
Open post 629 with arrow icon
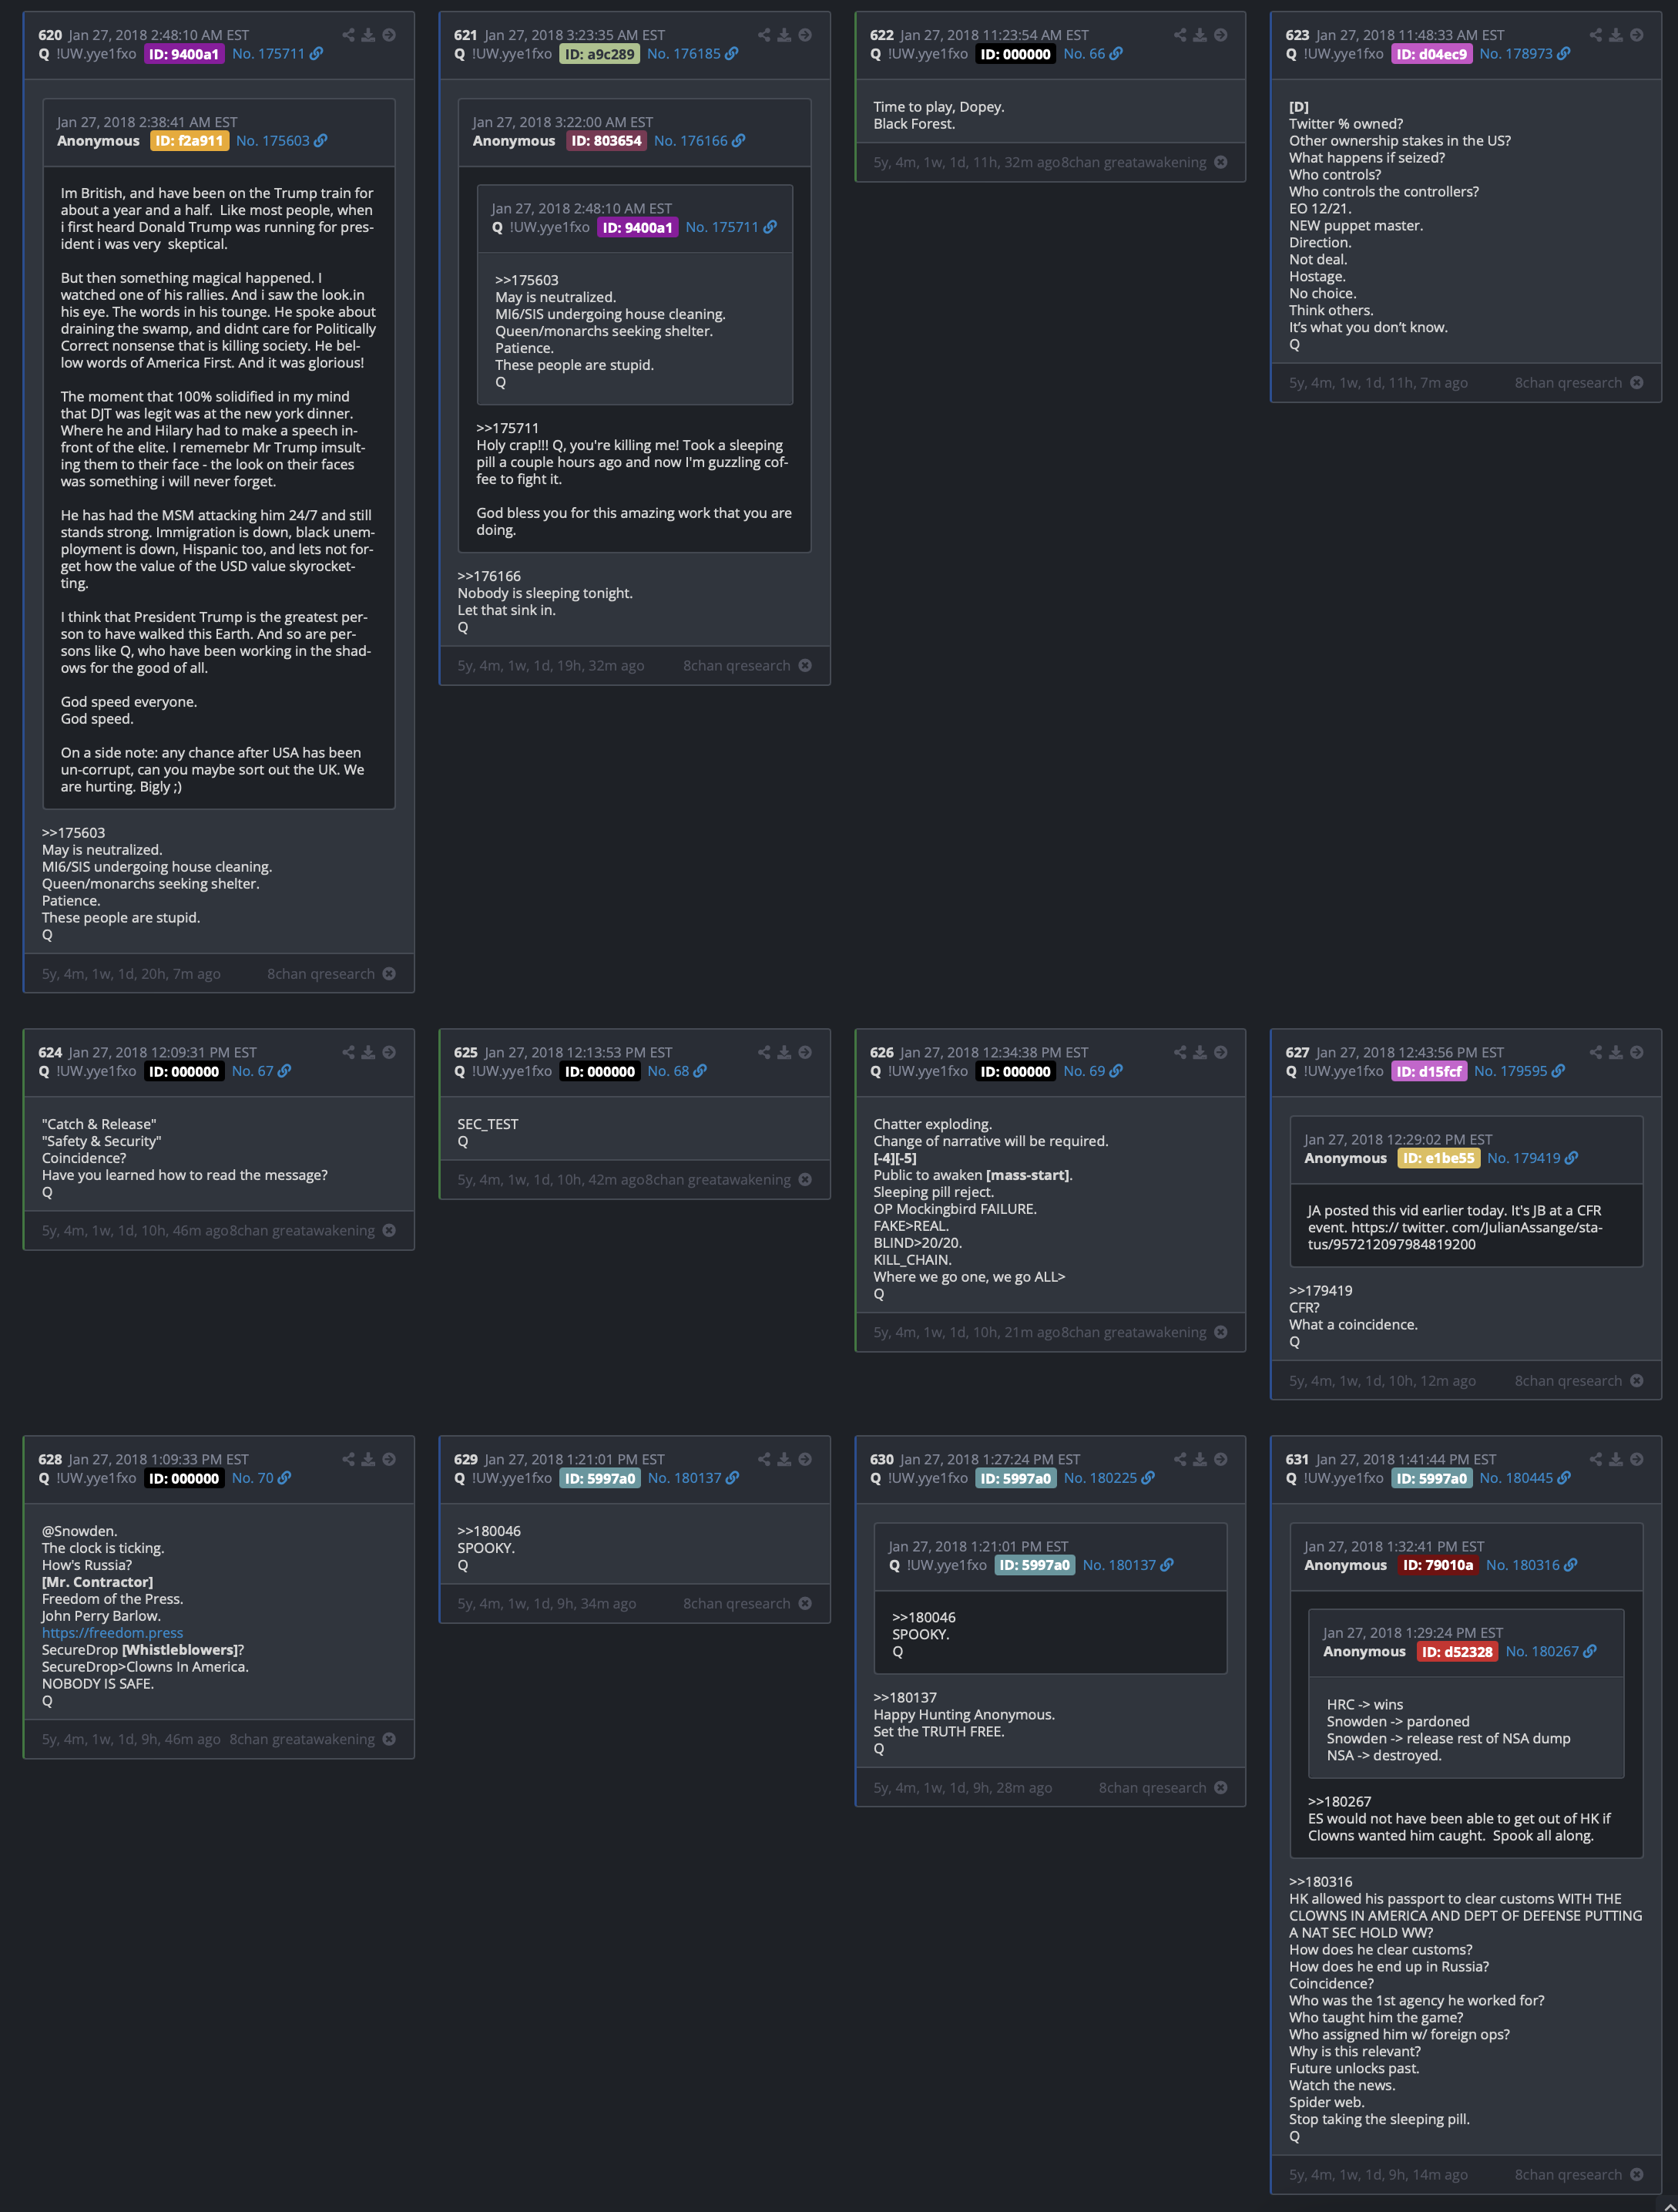click(806, 1459)
